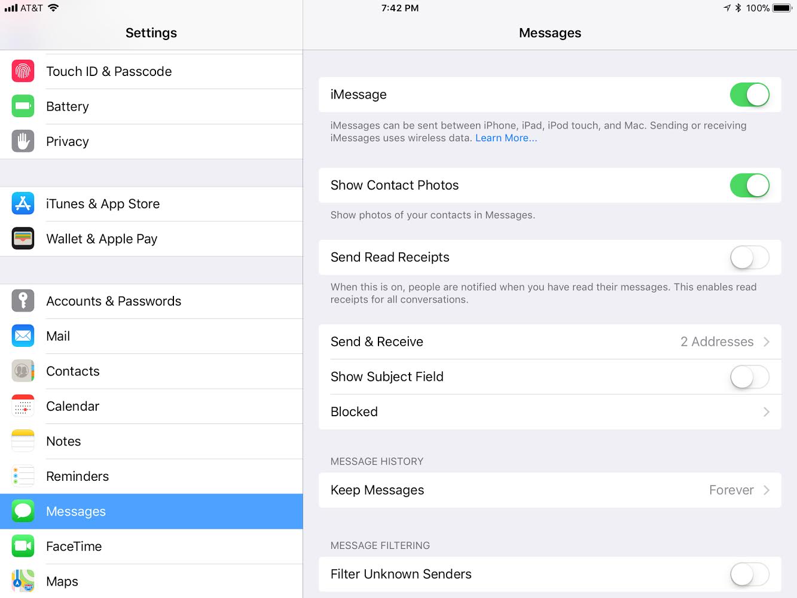This screenshot has height=598, width=797.
Task: Tap the iTunes & App Store icon
Action: tap(23, 204)
